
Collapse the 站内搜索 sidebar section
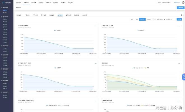(x=11, y=81)
